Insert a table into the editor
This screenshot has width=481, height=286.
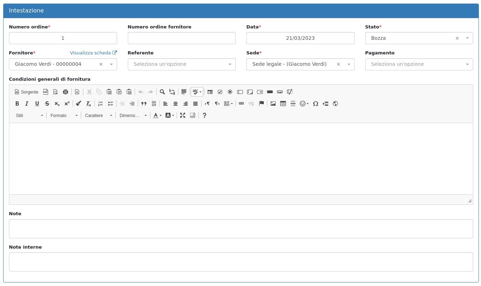point(283,104)
